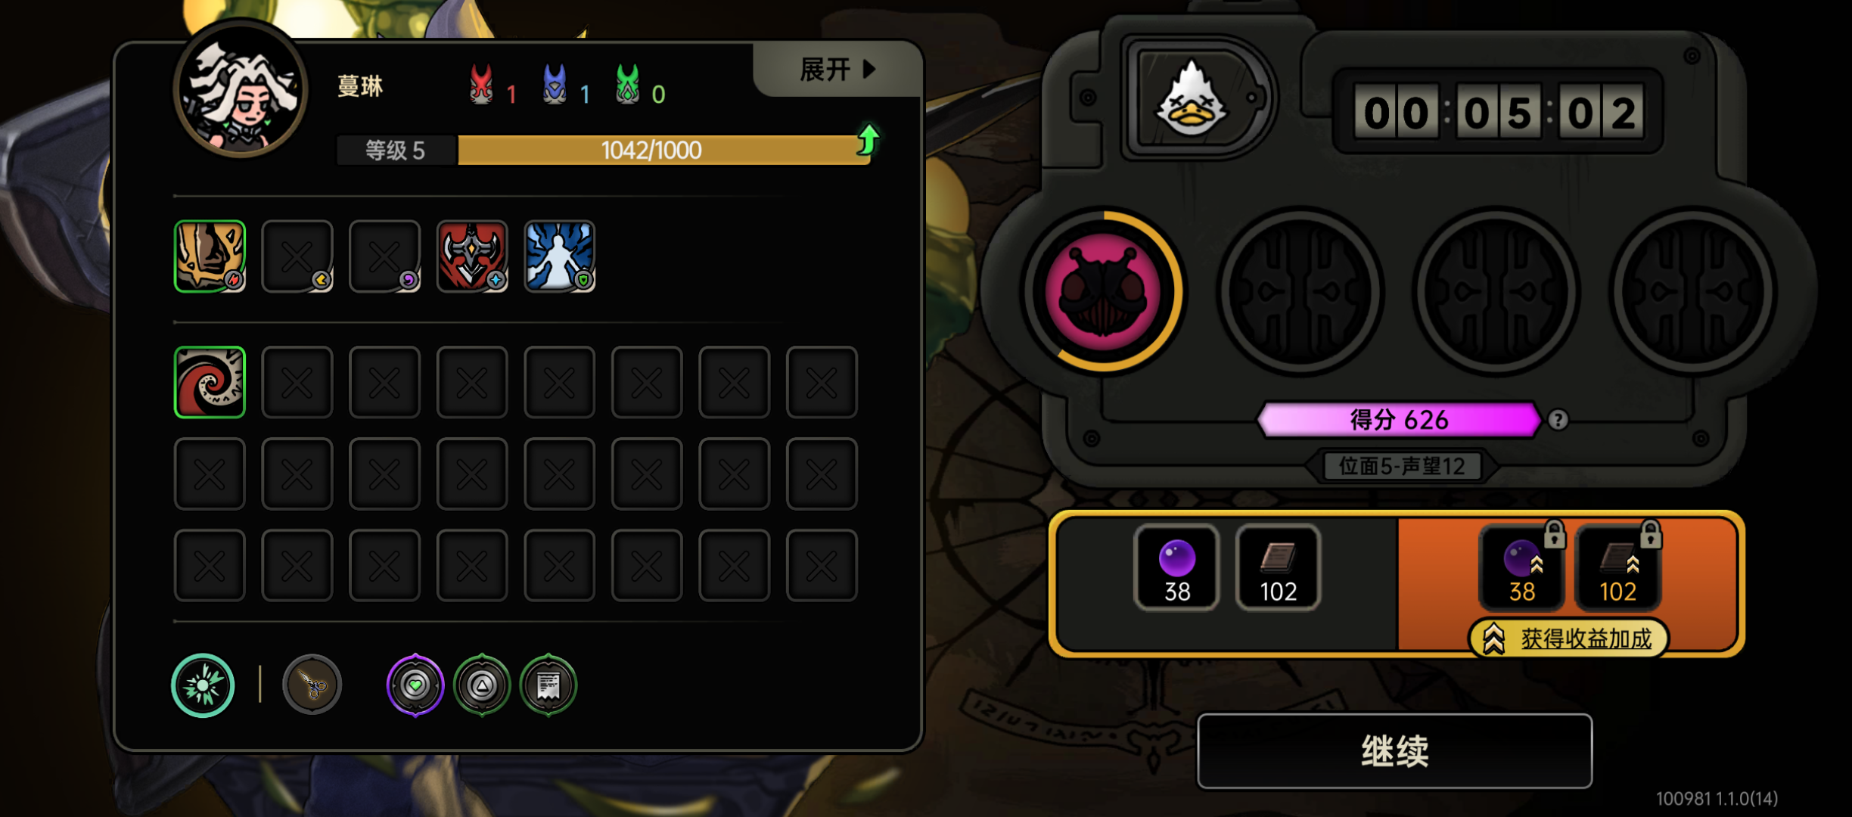Click the purple ring heart badge
1852x817 pixels.
point(415,685)
